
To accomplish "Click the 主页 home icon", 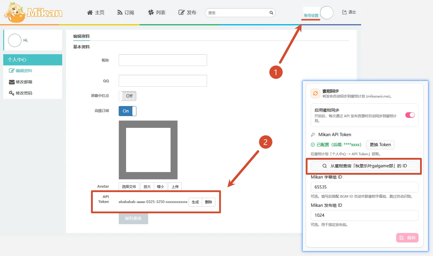I will (90, 12).
